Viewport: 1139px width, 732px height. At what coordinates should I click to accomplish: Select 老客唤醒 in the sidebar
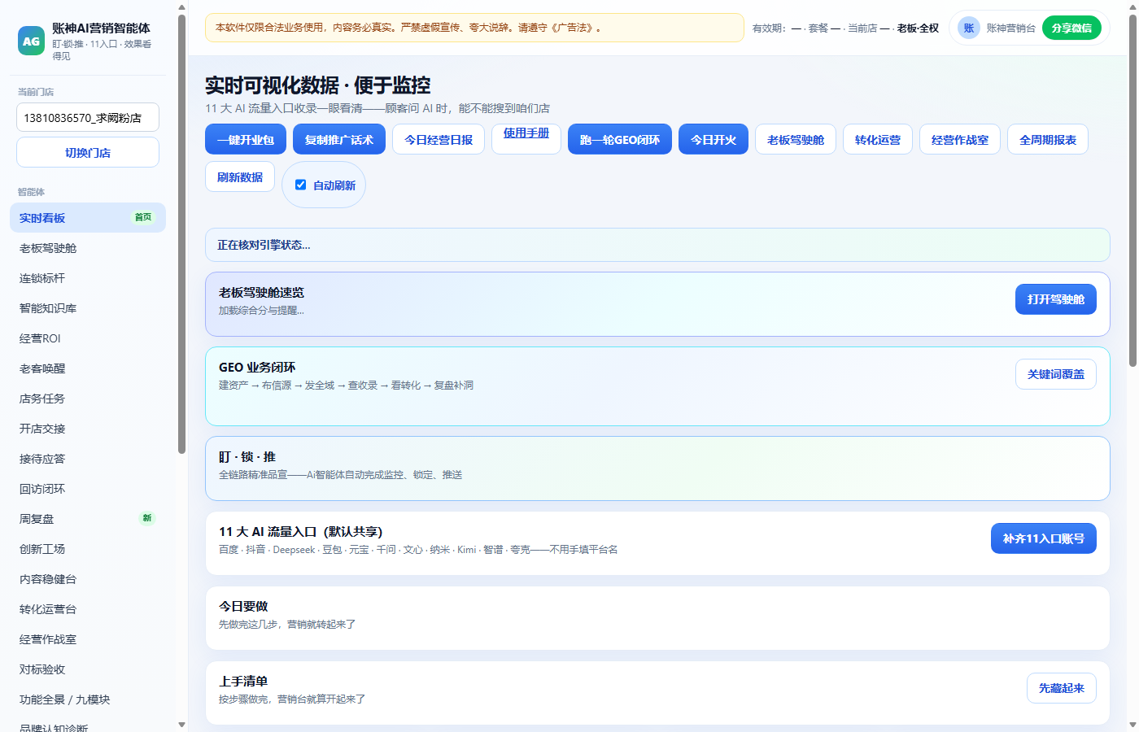(88, 368)
